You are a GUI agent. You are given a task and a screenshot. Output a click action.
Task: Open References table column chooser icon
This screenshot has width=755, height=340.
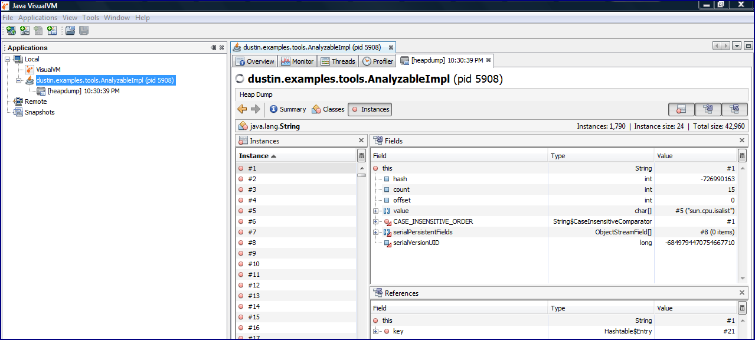(x=743, y=308)
